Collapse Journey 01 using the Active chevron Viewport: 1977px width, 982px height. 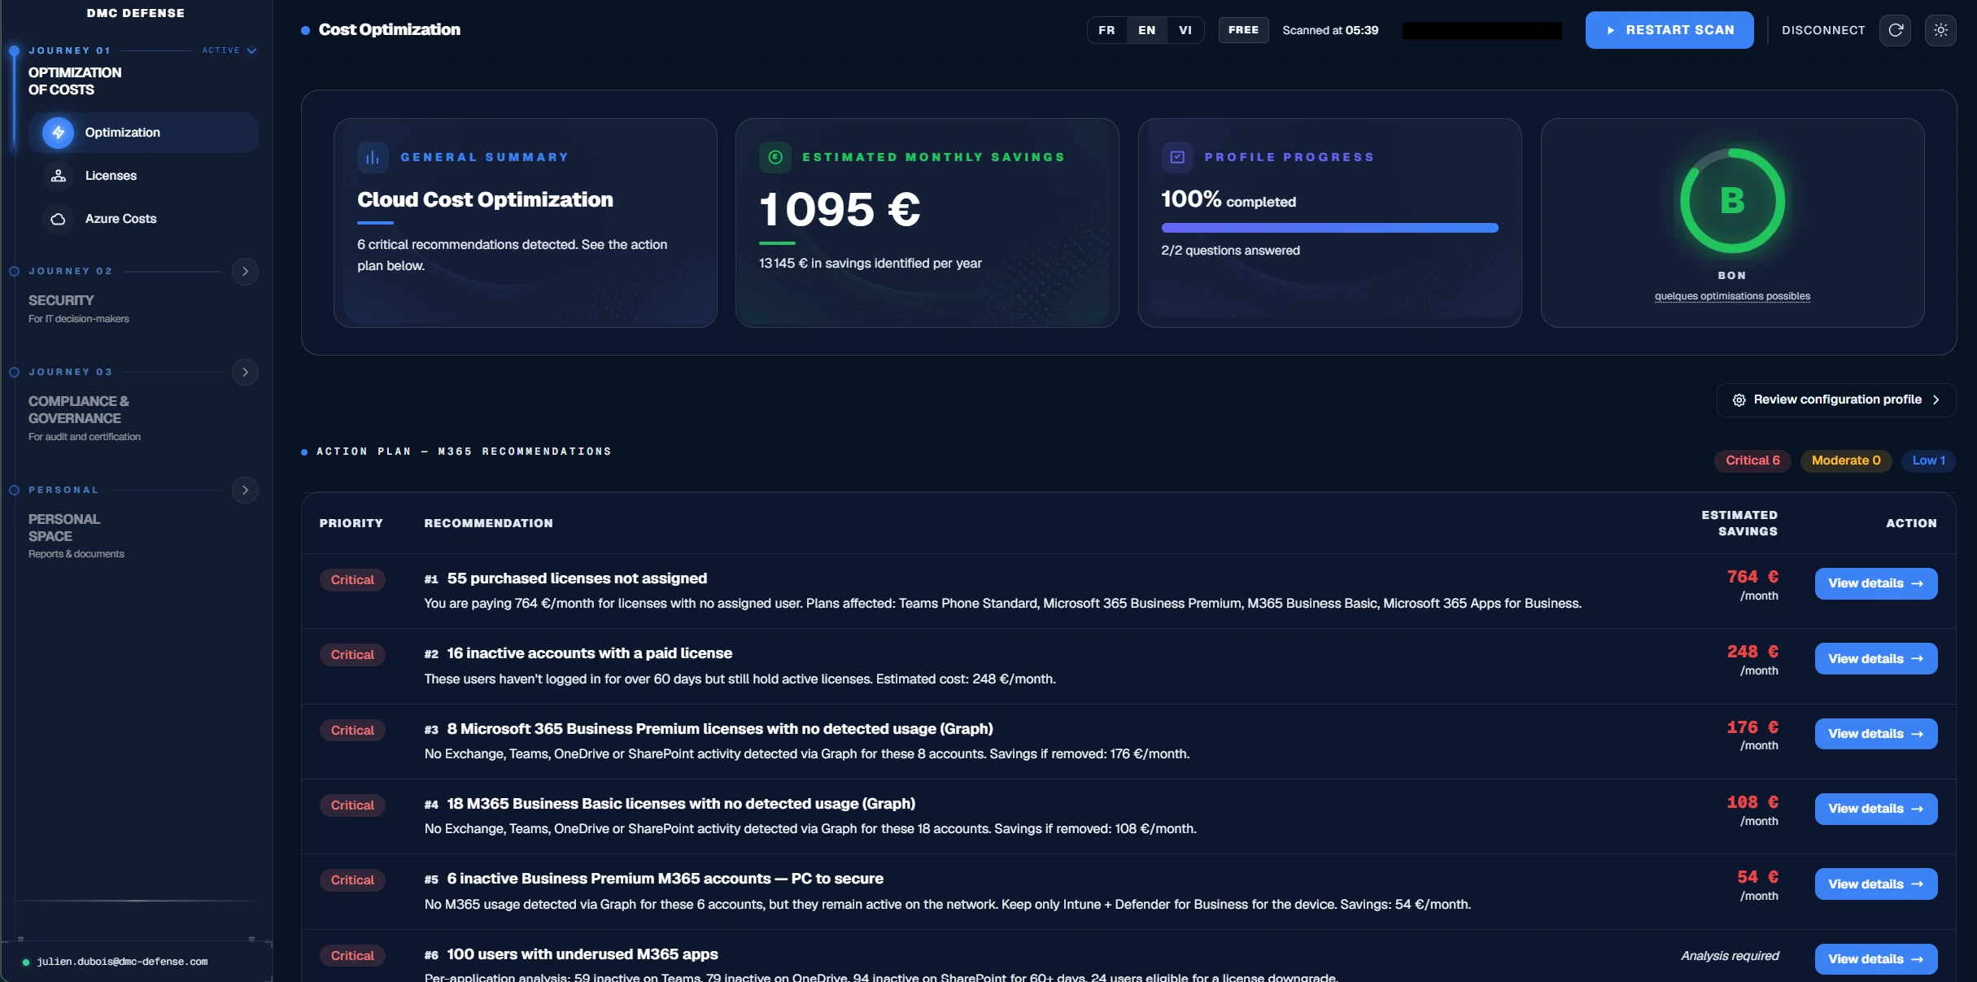251,50
